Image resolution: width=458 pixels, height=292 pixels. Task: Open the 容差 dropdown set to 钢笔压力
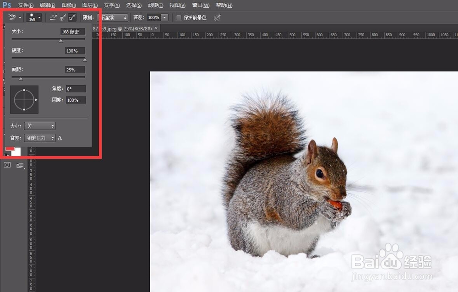click(40, 138)
